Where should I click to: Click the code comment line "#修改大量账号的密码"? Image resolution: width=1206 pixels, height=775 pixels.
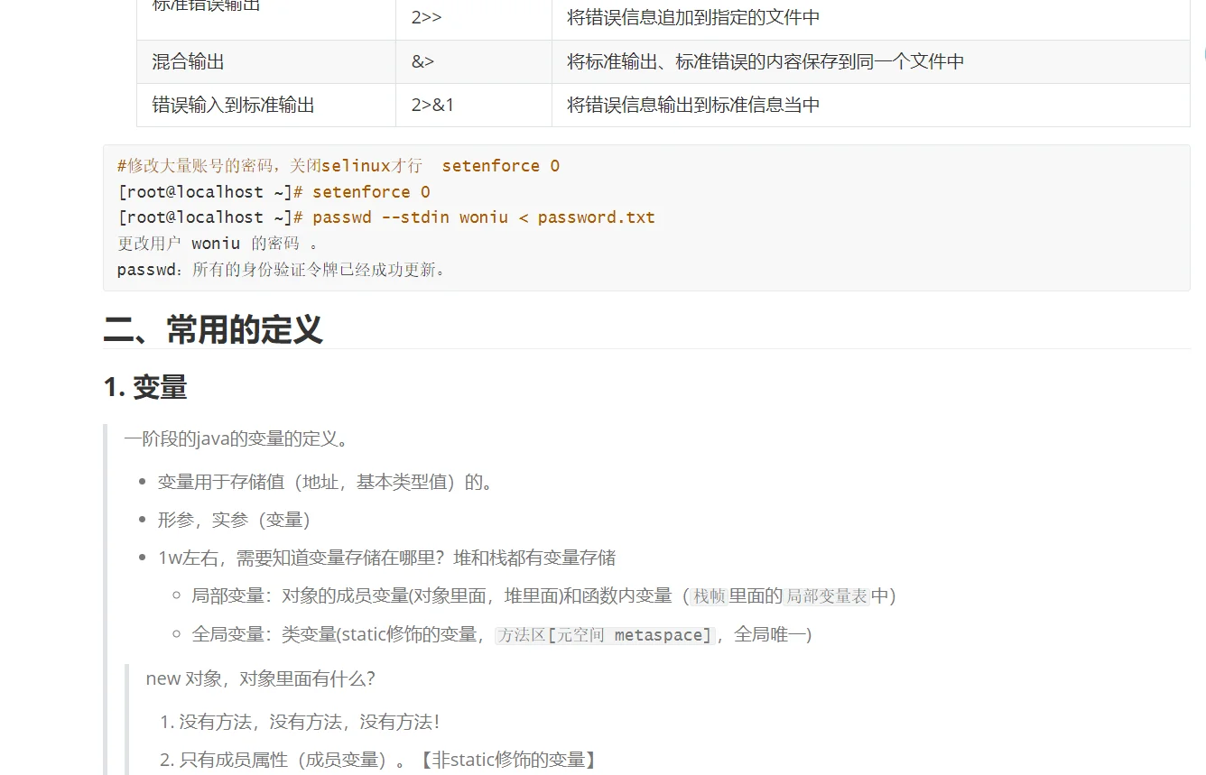pyautogui.click(x=339, y=166)
